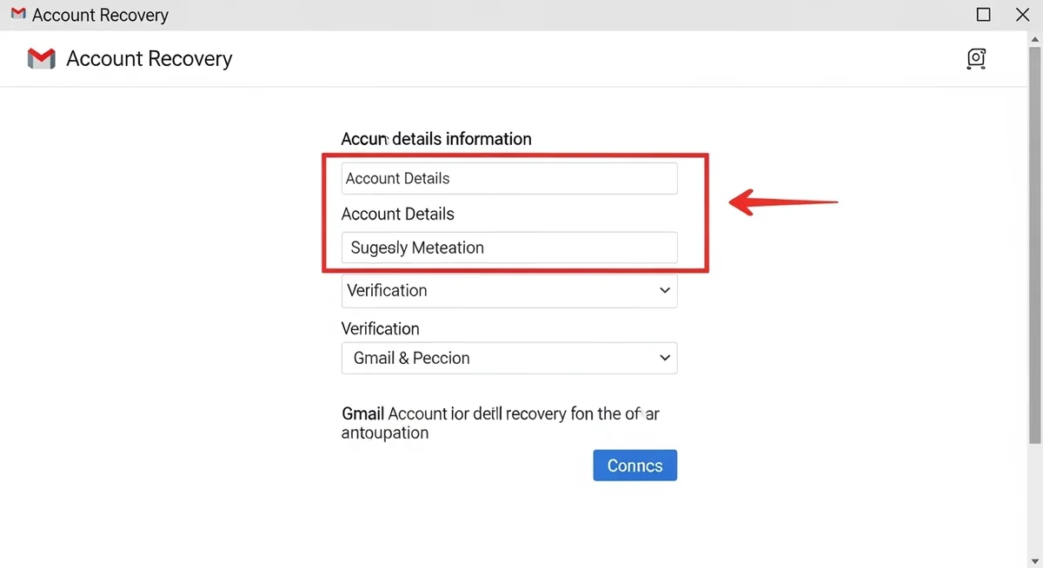
Task: Click the Sugesly Meteation input field
Action: tap(509, 248)
